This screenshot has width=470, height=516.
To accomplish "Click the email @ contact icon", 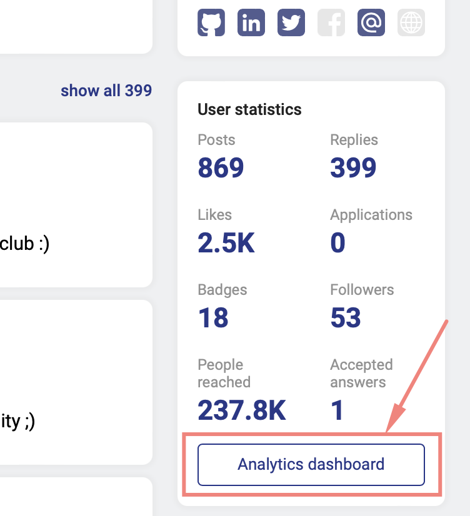I will click(x=371, y=22).
